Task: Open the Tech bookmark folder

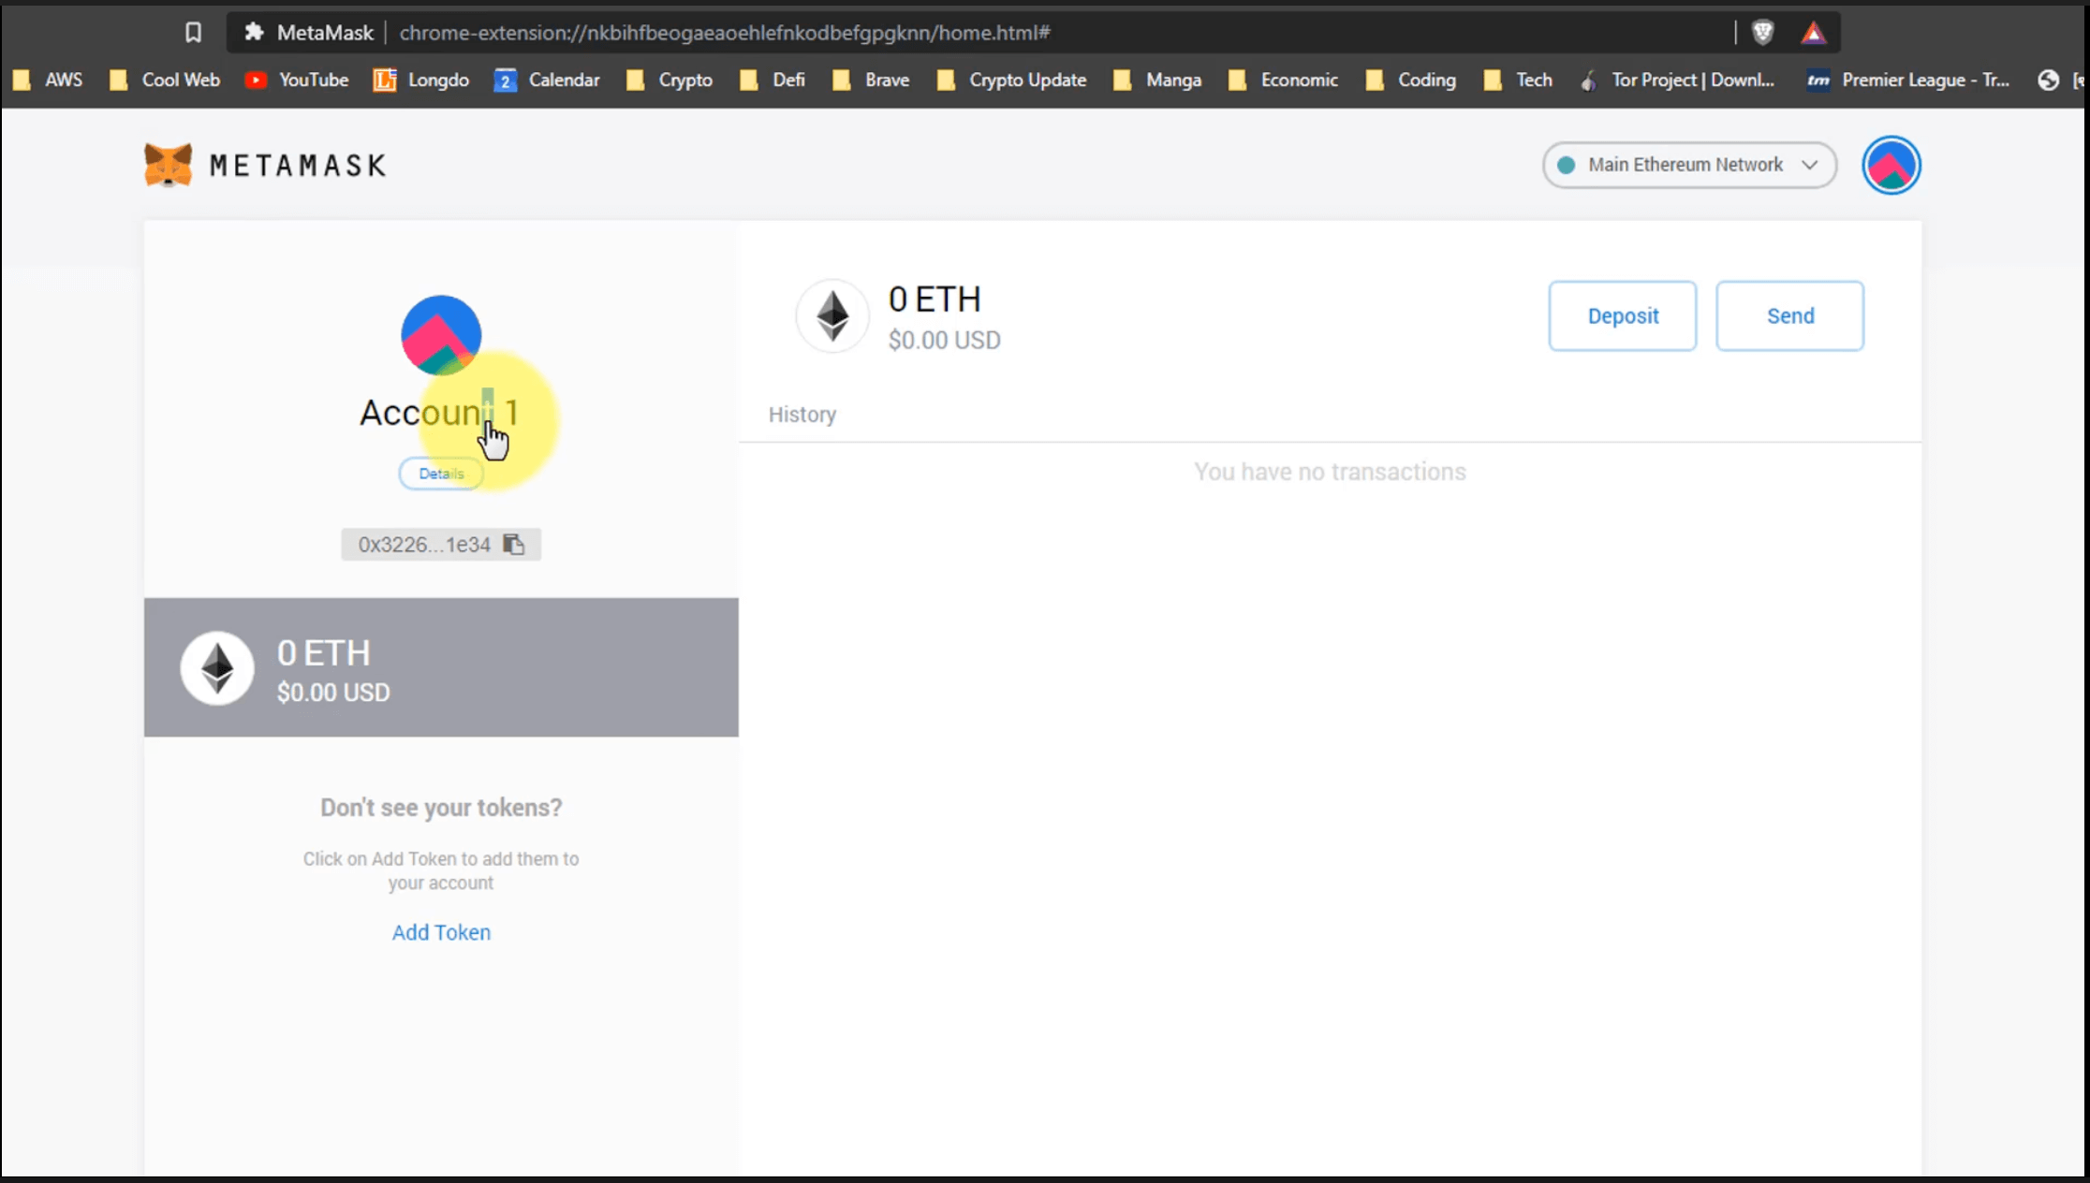Action: pos(1518,80)
